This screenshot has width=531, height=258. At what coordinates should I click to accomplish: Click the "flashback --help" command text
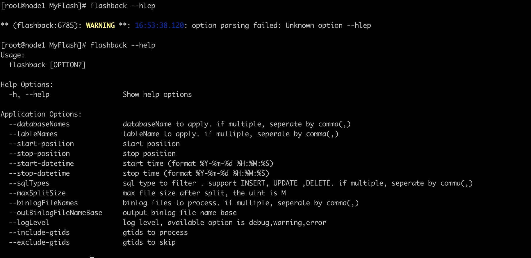pos(122,45)
